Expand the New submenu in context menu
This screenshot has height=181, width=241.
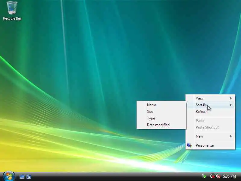(210, 136)
